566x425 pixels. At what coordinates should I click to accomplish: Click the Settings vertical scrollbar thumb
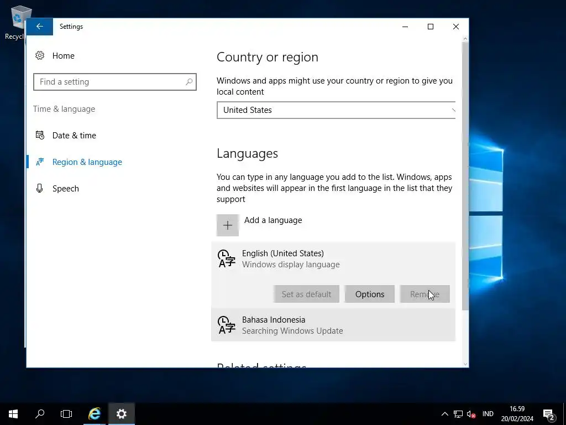[465, 175]
